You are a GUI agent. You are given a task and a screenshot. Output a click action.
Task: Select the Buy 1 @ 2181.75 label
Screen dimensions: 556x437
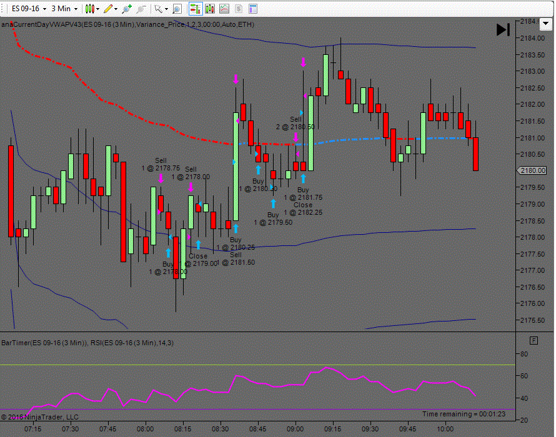coord(303,194)
